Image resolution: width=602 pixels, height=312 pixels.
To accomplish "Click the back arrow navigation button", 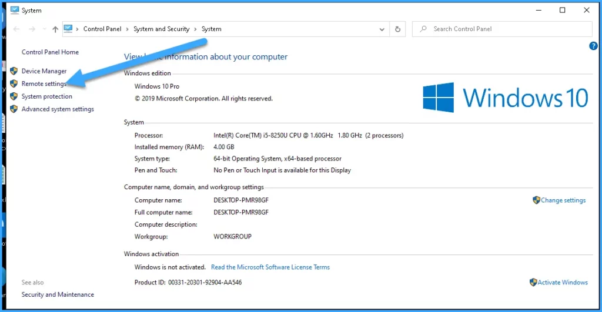I will pos(16,29).
